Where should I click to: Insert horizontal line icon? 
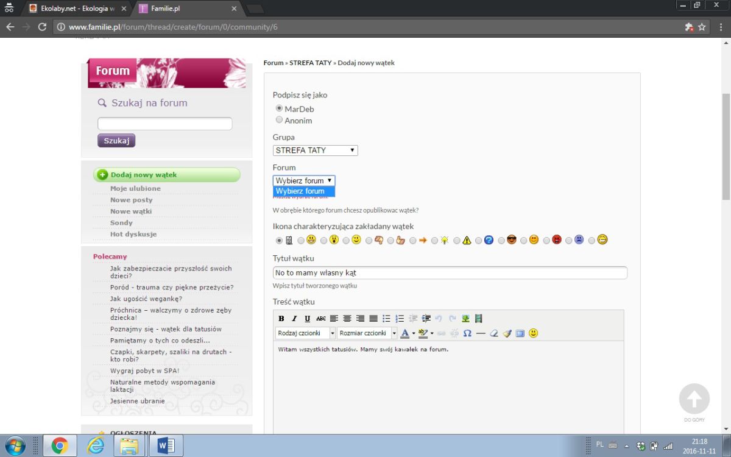point(481,333)
